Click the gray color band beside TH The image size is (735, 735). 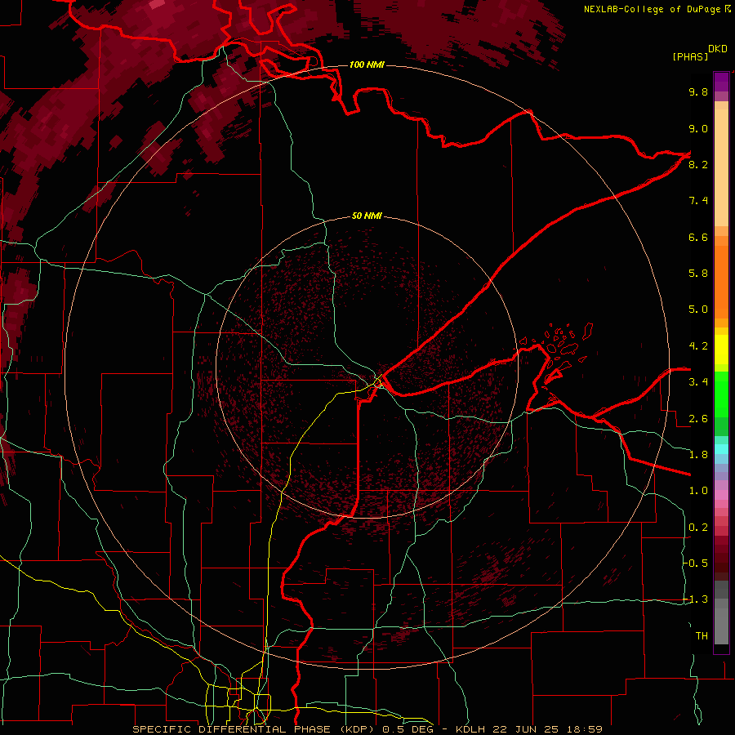click(721, 628)
